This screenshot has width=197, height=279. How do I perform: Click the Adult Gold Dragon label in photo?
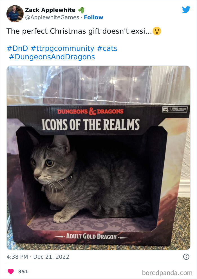[x=91, y=236]
